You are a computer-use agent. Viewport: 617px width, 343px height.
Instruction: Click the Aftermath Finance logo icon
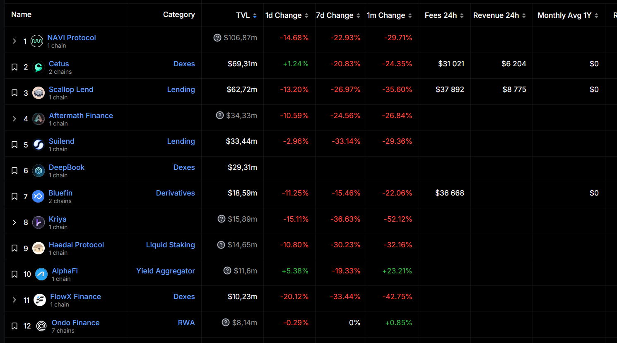tap(39, 119)
